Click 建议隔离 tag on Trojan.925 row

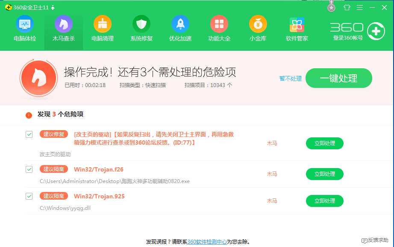(x=54, y=196)
